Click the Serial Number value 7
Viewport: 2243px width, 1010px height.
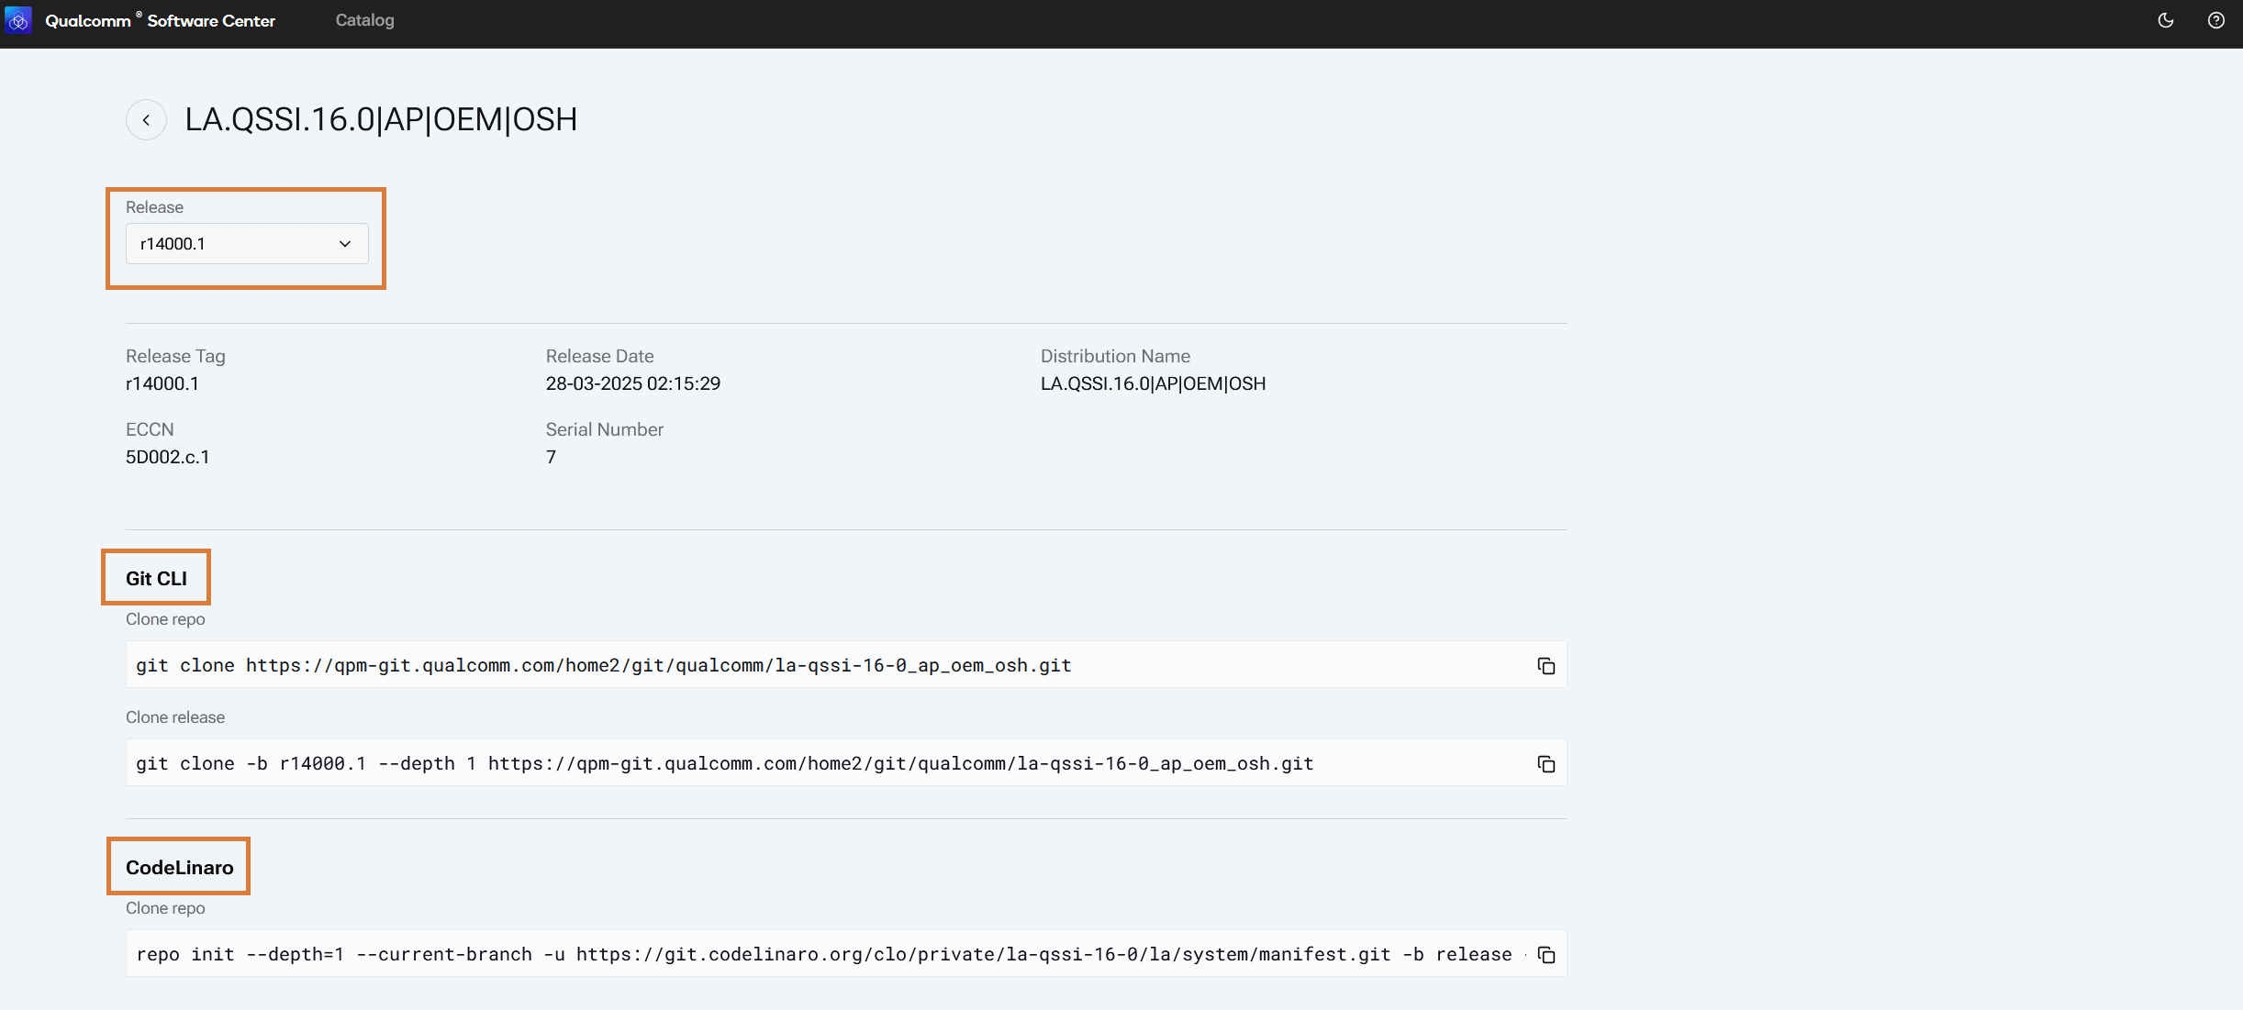551,457
